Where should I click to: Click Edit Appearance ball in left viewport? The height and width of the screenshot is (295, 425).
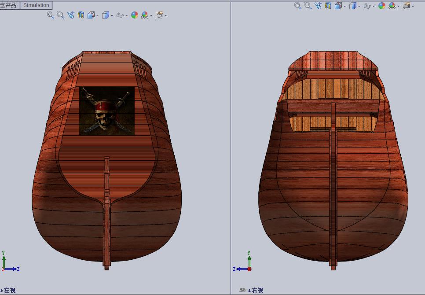point(135,15)
